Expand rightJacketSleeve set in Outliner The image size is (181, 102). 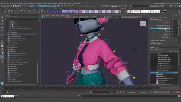point(7,74)
